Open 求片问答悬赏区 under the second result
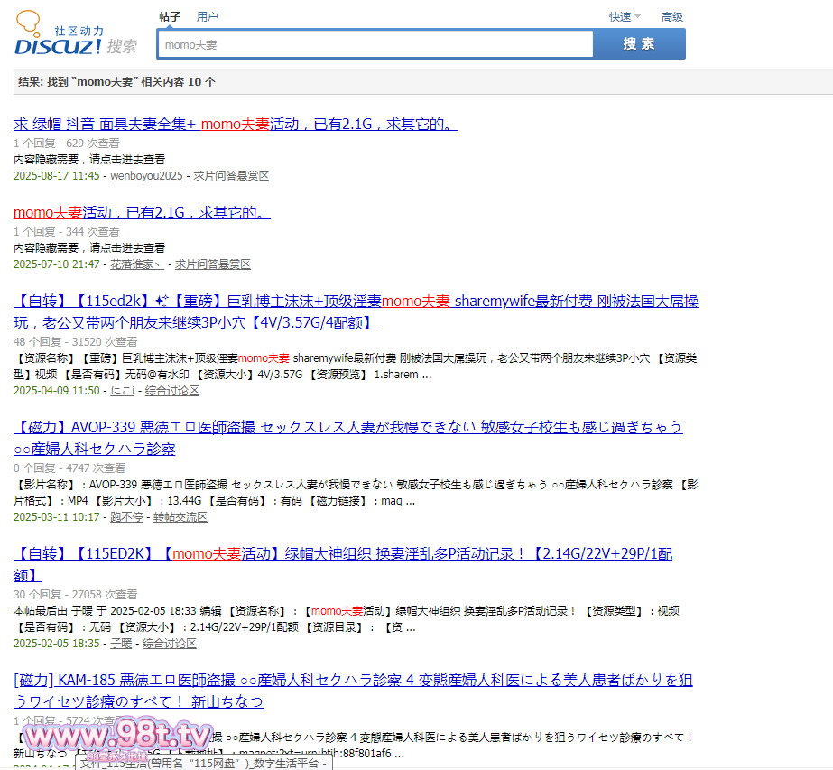 [x=213, y=264]
